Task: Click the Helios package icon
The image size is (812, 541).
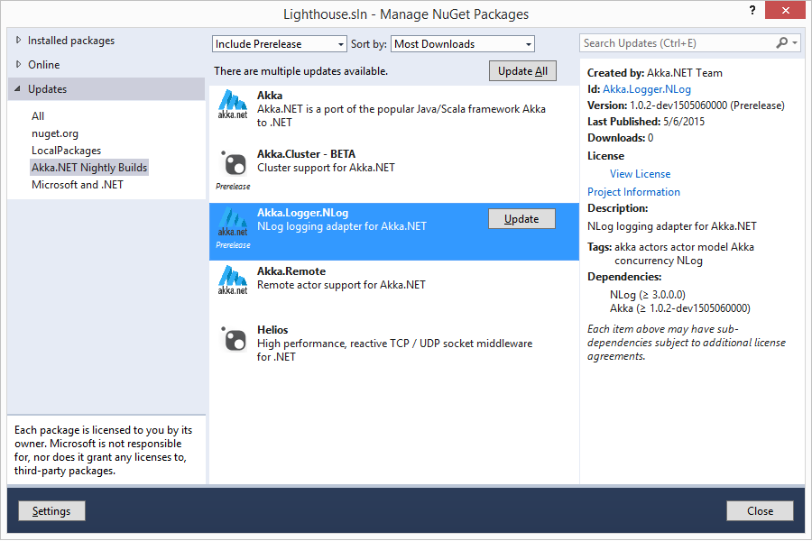Action: tap(233, 340)
